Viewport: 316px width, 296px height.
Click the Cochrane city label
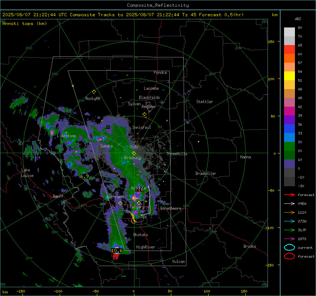point(115,197)
